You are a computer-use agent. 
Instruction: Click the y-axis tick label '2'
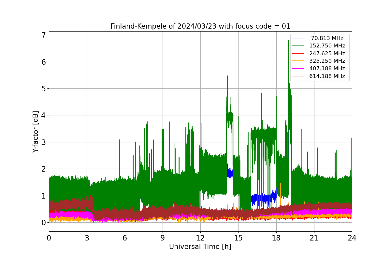43,169
